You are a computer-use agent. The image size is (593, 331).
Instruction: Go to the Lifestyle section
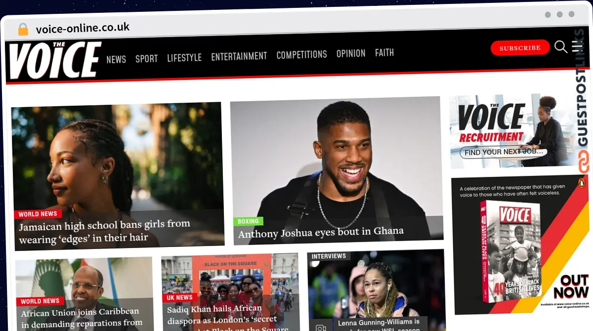[x=184, y=58]
